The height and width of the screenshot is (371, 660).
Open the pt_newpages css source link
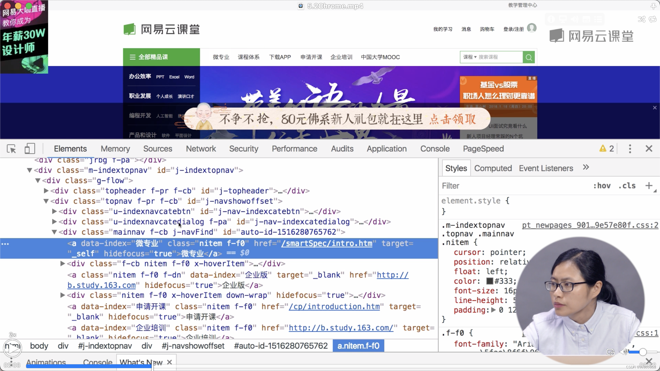pyautogui.click(x=590, y=225)
